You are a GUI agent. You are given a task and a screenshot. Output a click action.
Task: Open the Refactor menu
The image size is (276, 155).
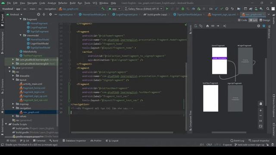pyautogui.click(x=63, y=3)
